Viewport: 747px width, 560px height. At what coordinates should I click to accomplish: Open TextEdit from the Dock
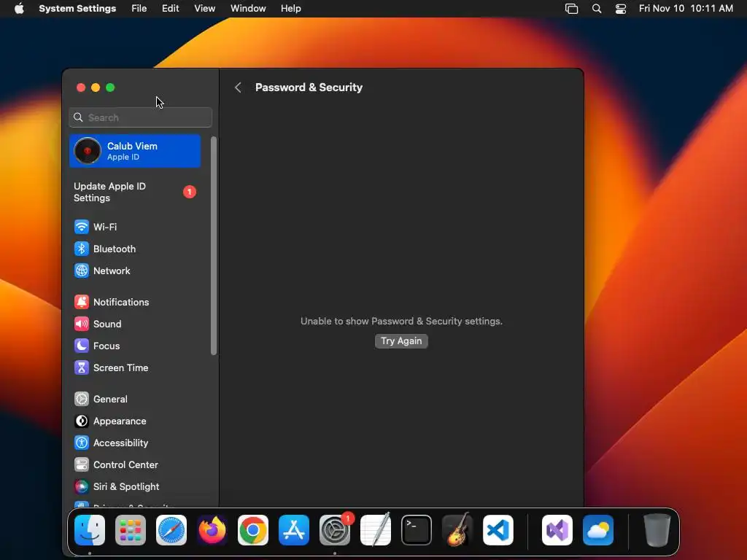pos(376,530)
